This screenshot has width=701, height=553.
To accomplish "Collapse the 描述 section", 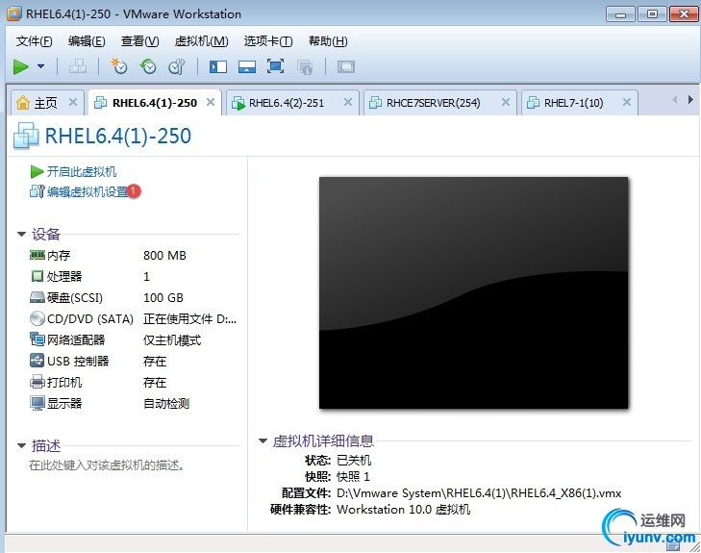I will tap(21, 445).
